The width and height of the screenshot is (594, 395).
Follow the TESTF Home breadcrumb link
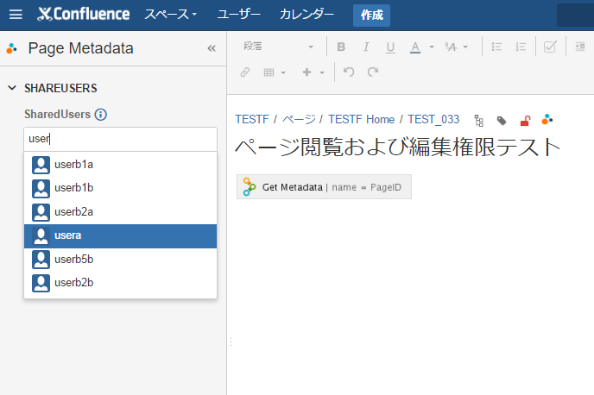tap(362, 120)
